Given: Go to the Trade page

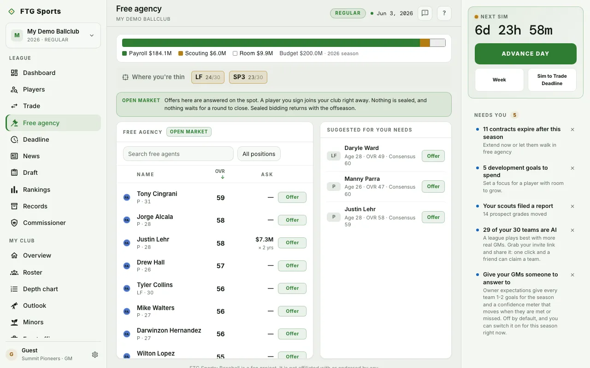Looking at the screenshot, I should 53,106.
